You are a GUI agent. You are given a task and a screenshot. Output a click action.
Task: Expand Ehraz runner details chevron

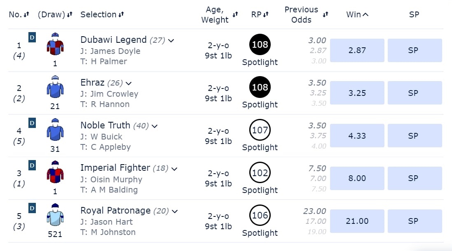(129, 83)
